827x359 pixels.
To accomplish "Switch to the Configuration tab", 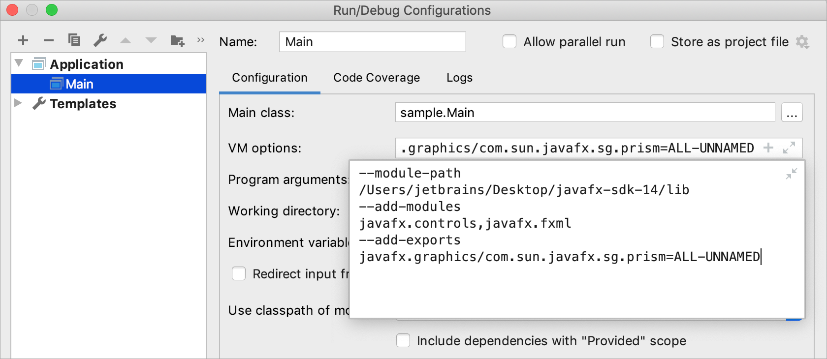I will pos(270,78).
